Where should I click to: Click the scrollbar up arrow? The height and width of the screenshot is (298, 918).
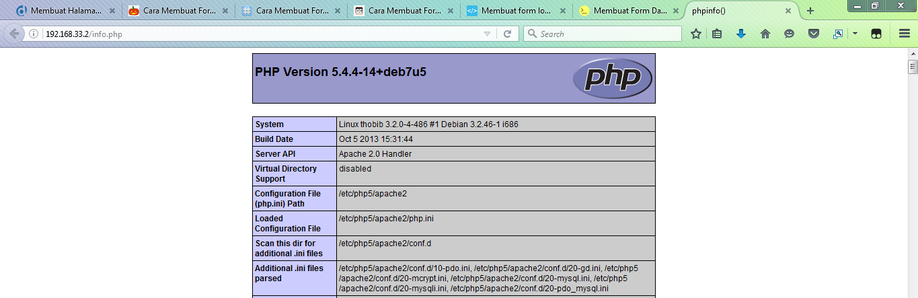click(x=913, y=53)
